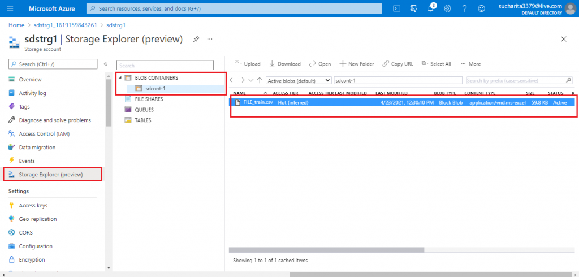Collapse the BLOB CONTAINERS tree node
Screen dimensions: 579x277
(x=119, y=77)
